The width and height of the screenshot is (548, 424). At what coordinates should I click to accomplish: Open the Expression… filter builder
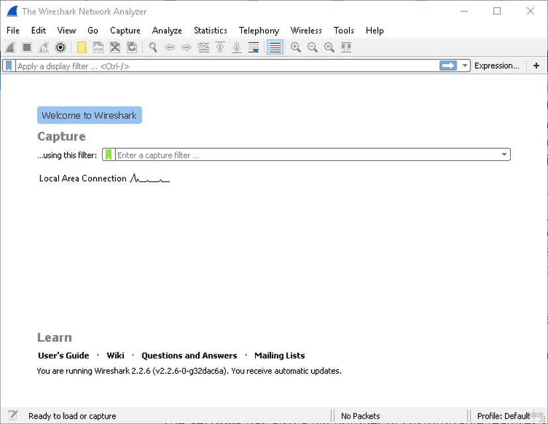(496, 66)
